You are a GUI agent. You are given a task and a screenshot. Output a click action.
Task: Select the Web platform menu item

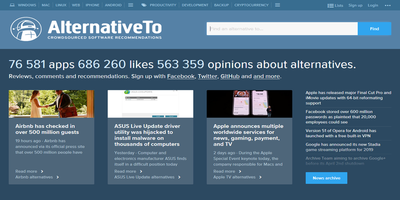(x=76, y=5)
